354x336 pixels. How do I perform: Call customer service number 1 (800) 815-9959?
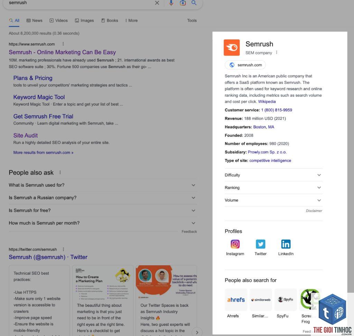pos(277,110)
